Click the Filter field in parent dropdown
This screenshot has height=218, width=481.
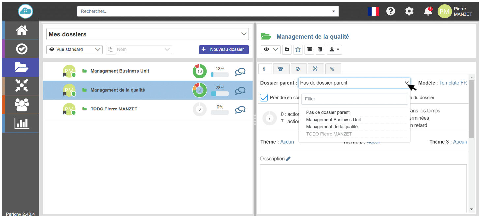click(x=354, y=99)
